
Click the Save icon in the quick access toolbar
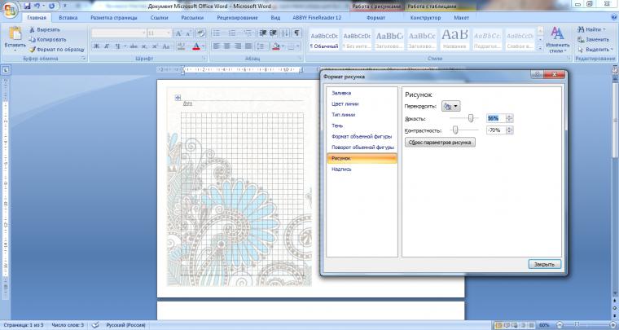27,6
